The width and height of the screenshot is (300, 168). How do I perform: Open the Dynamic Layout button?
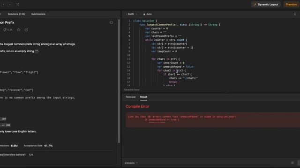click(x=266, y=4)
